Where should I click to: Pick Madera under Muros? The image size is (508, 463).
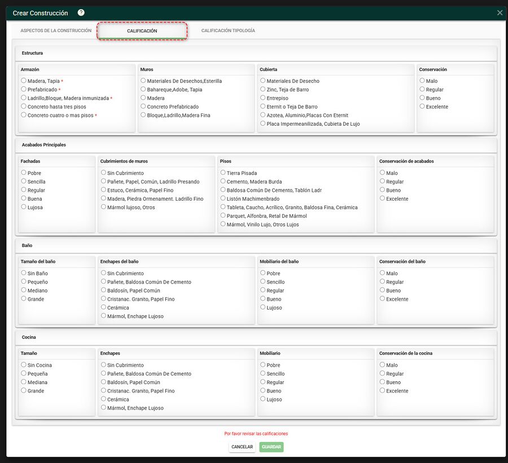(x=143, y=98)
